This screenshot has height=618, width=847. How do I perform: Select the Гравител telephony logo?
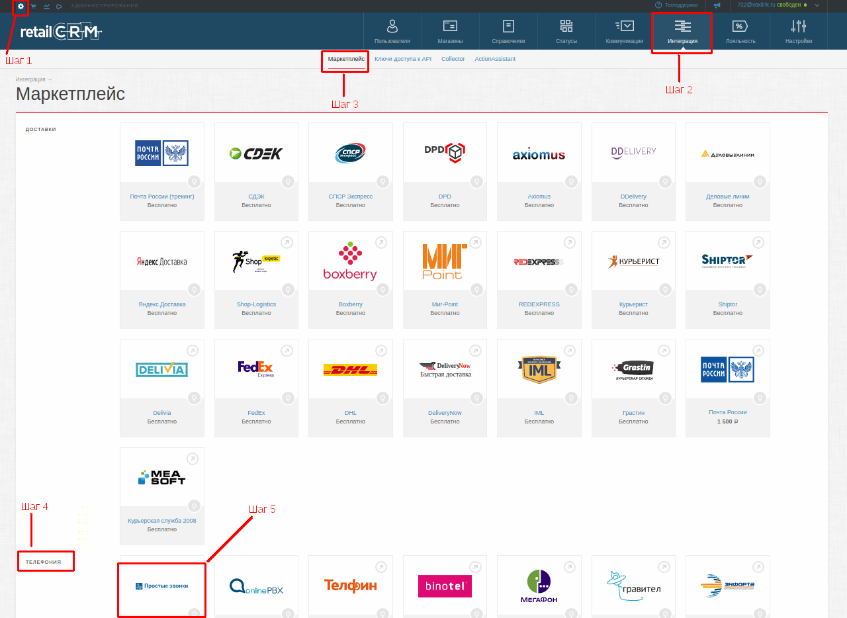point(633,586)
